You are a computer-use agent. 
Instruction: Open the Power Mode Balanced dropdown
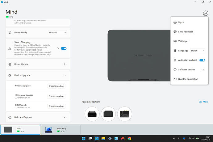(57, 32)
